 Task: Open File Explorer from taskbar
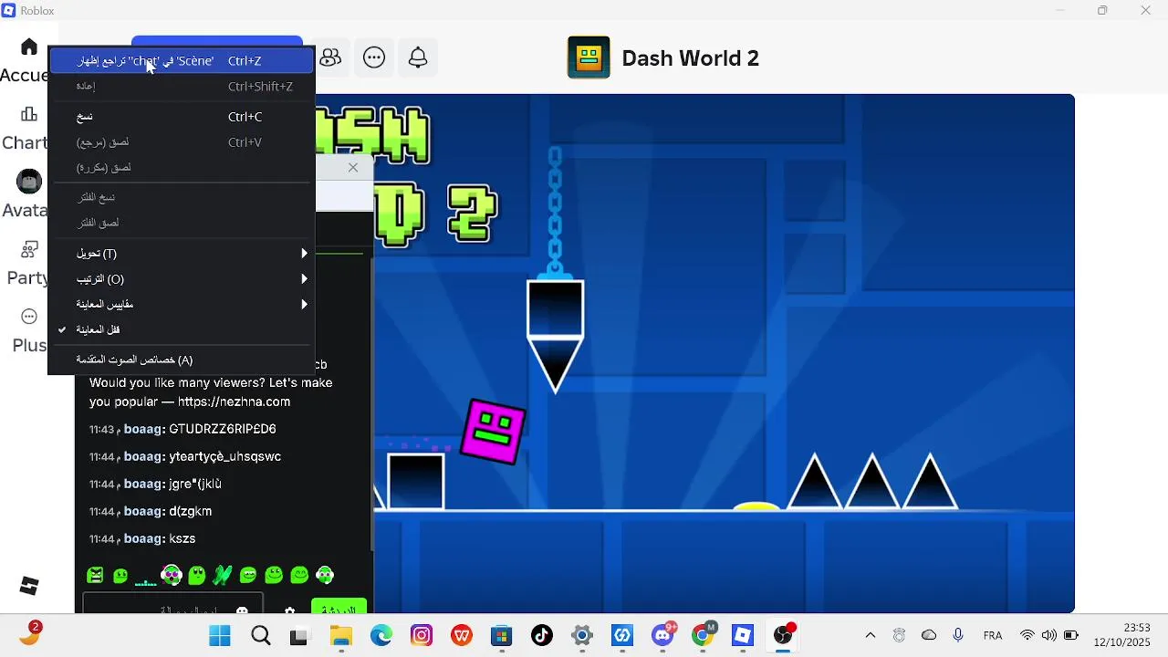click(x=340, y=636)
